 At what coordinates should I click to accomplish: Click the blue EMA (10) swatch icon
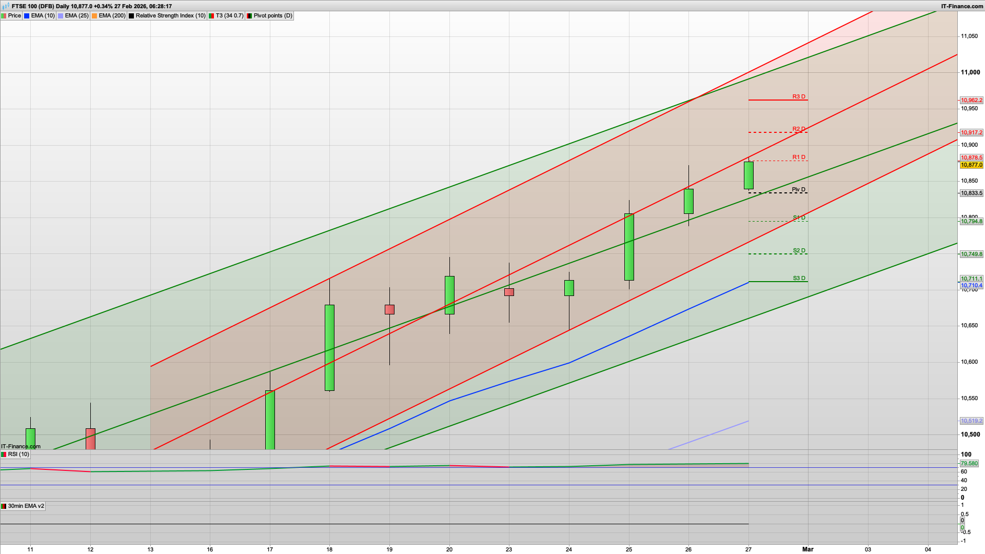coord(26,15)
